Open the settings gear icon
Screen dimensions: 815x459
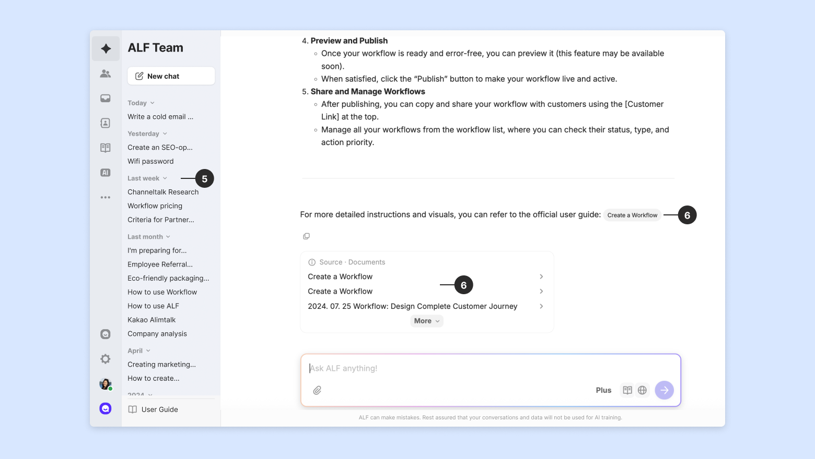coord(106,359)
